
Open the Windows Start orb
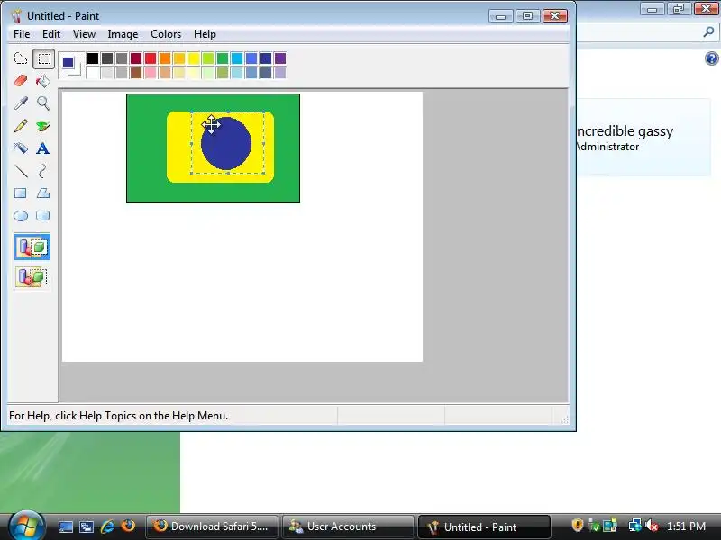click(27, 526)
